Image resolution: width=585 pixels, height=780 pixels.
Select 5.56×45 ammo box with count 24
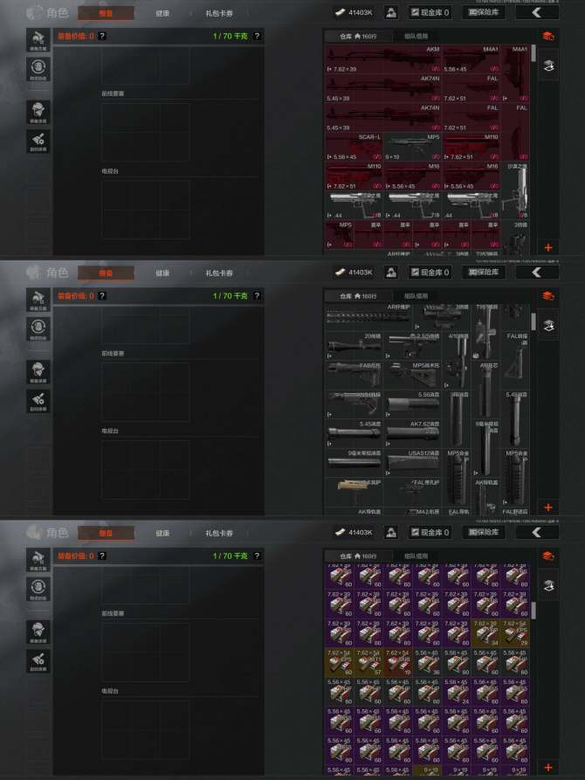457,691
